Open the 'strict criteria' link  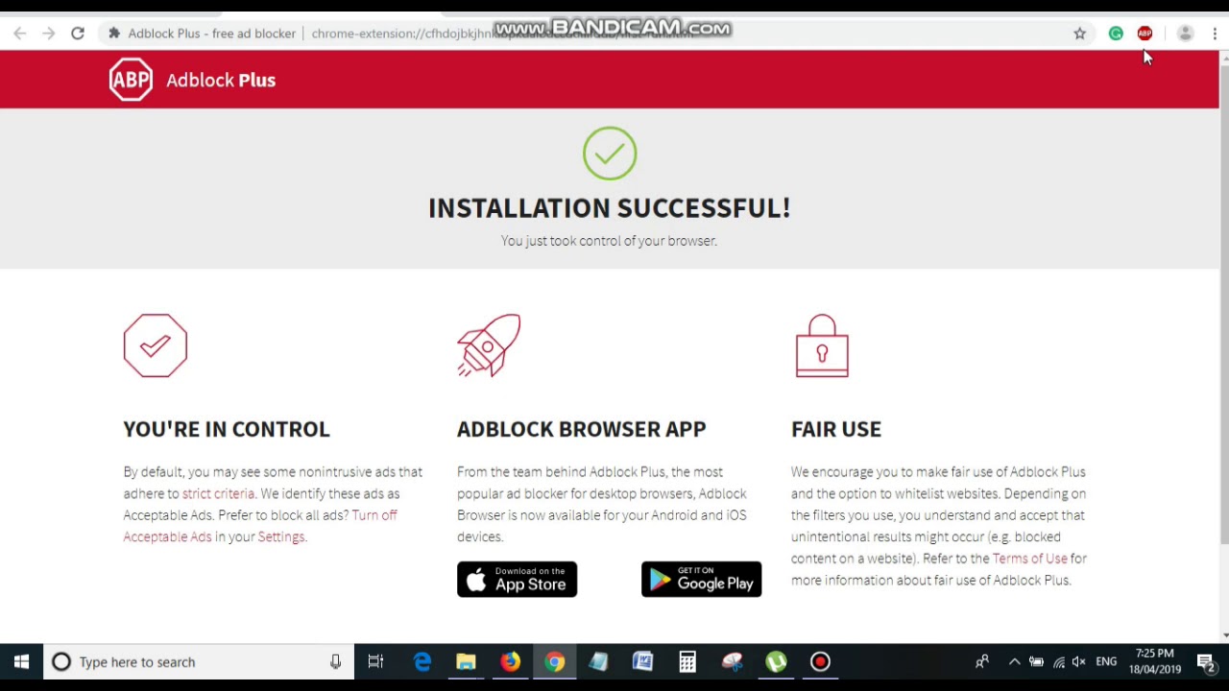pyautogui.click(x=218, y=493)
